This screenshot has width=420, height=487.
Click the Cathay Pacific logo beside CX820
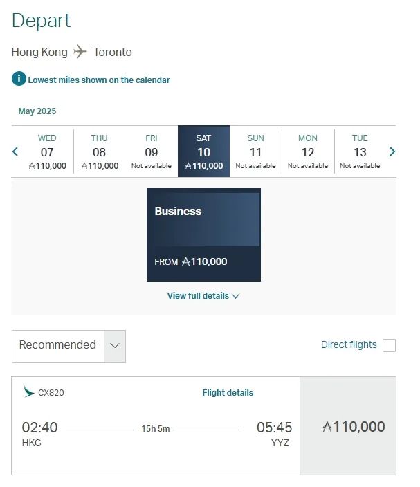pos(28,391)
